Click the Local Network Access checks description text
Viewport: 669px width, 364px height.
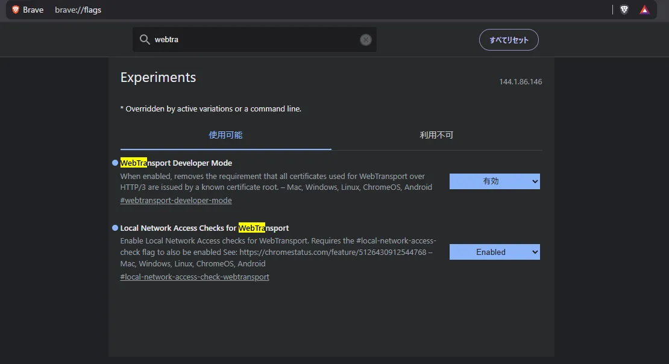coord(278,252)
